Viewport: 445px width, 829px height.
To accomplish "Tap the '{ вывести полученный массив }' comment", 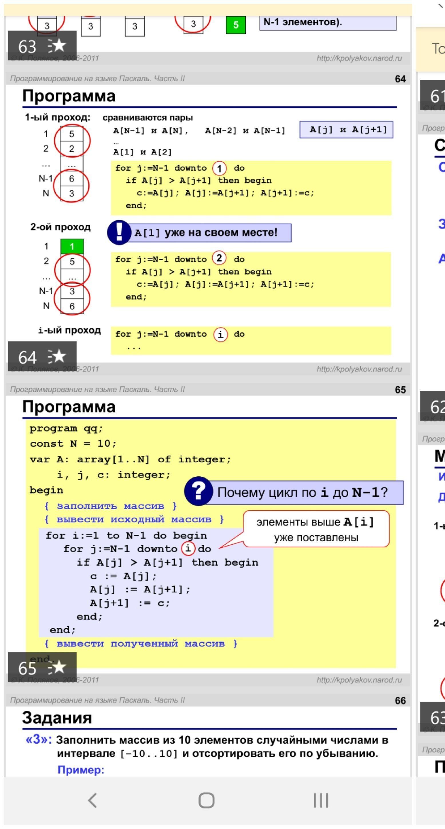I will tap(141, 644).
